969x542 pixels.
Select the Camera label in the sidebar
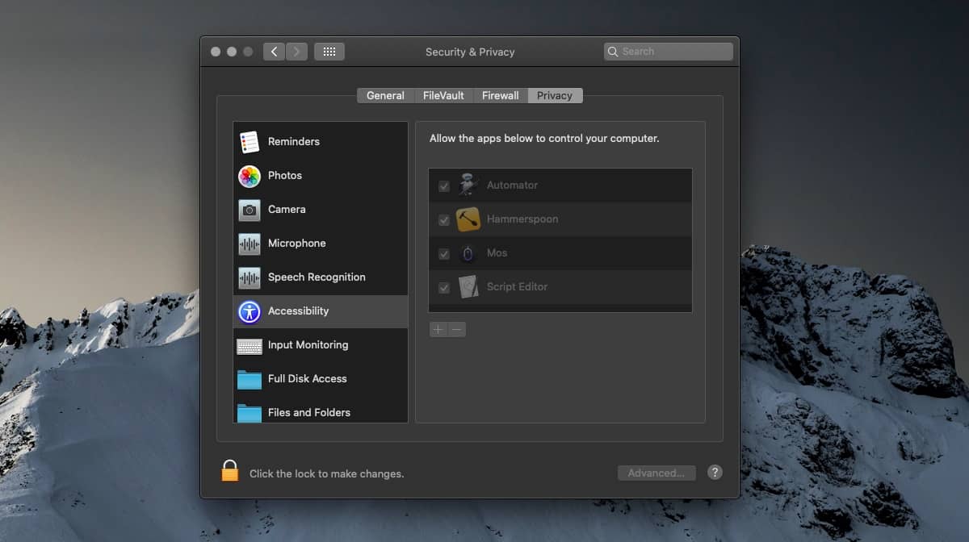point(287,209)
